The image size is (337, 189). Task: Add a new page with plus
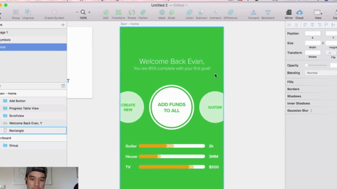pyautogui.click(x=63, y=25)
